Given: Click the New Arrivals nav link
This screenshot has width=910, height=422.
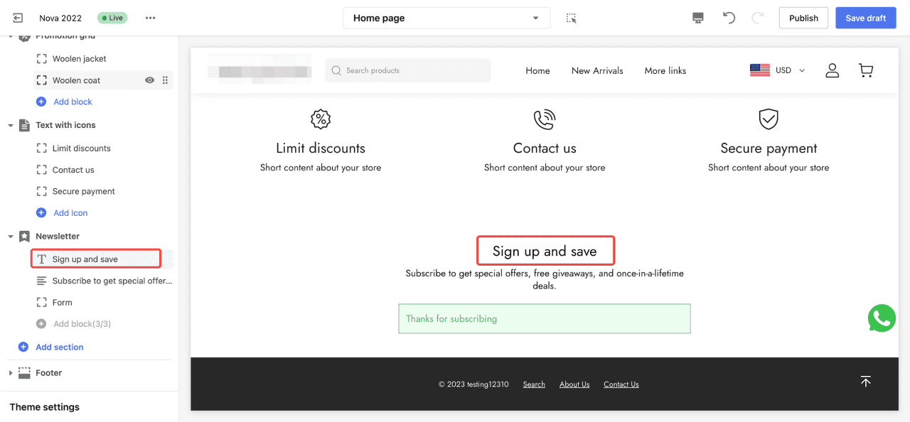Looking at the screenshot, I should click(597, 70).
